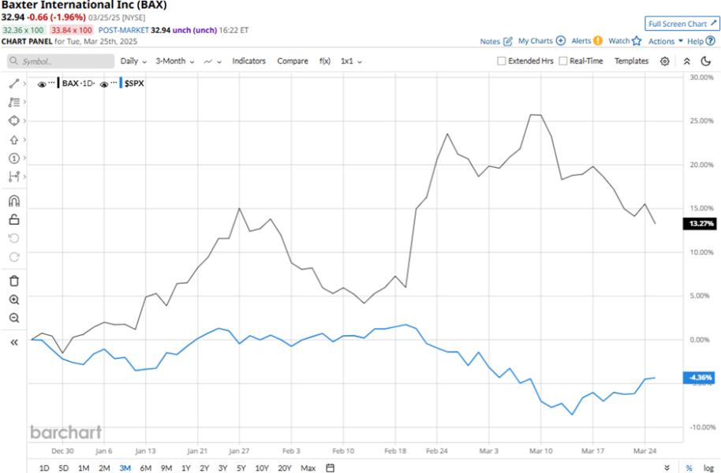Delete drawings with the trash icon

(x=13, y=281)
